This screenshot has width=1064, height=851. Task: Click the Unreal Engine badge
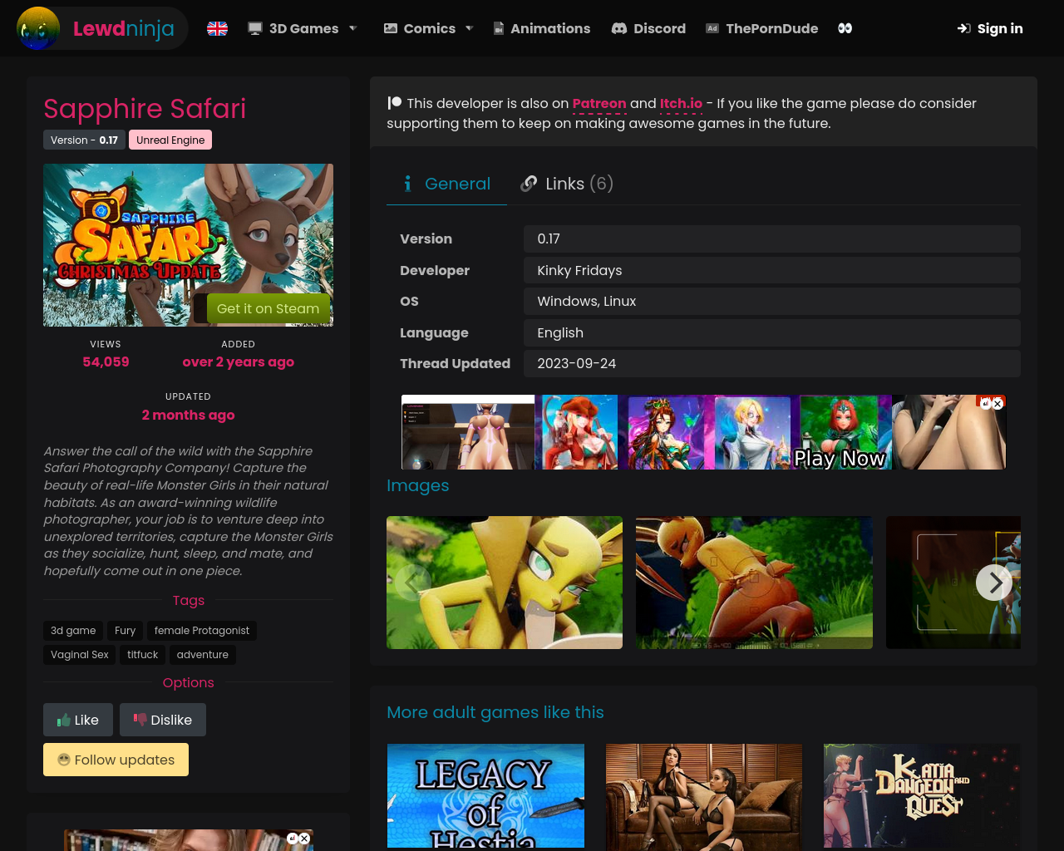tap(170, 140)
